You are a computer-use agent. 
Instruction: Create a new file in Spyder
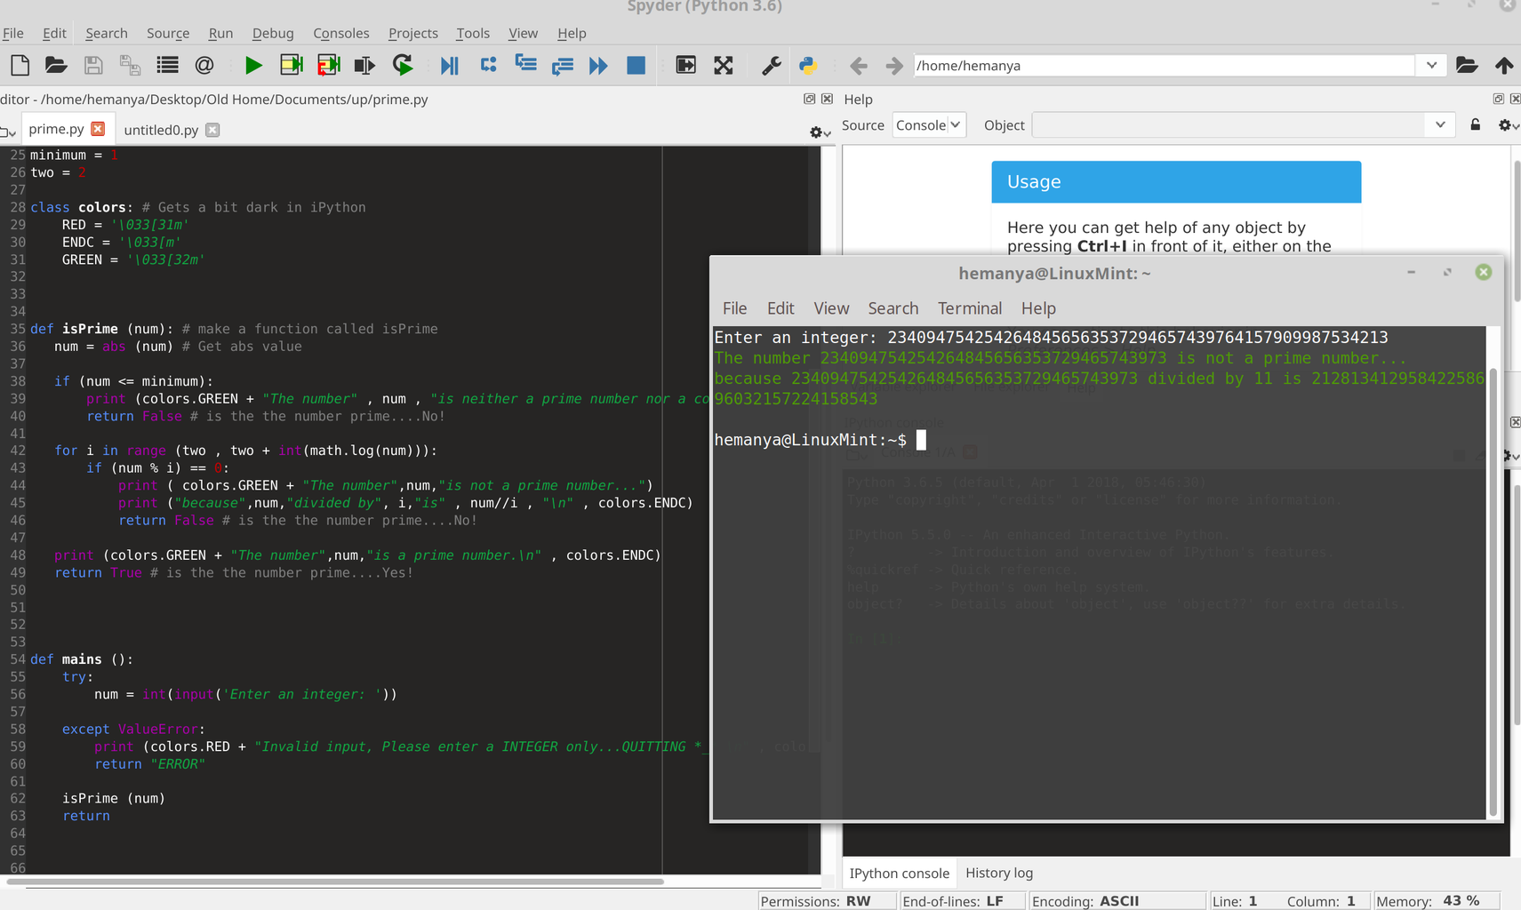pyautogui.click(x=19, y=65)
